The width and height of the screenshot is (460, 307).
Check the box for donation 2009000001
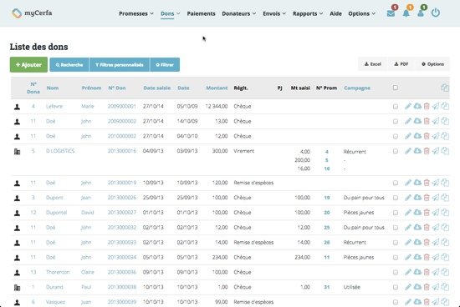[x=395, y=107]
